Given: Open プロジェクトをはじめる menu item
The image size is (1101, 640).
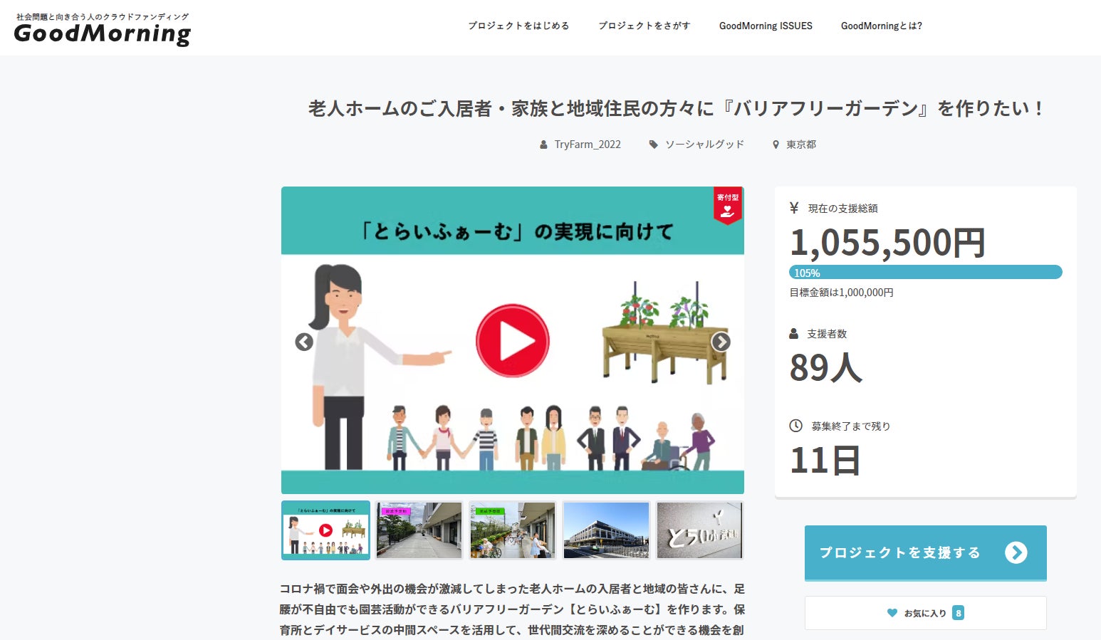Looking at the screenshot, I should [518, 26].
